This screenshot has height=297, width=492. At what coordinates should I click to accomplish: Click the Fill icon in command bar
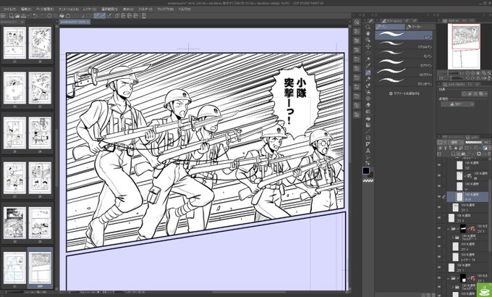61,16
